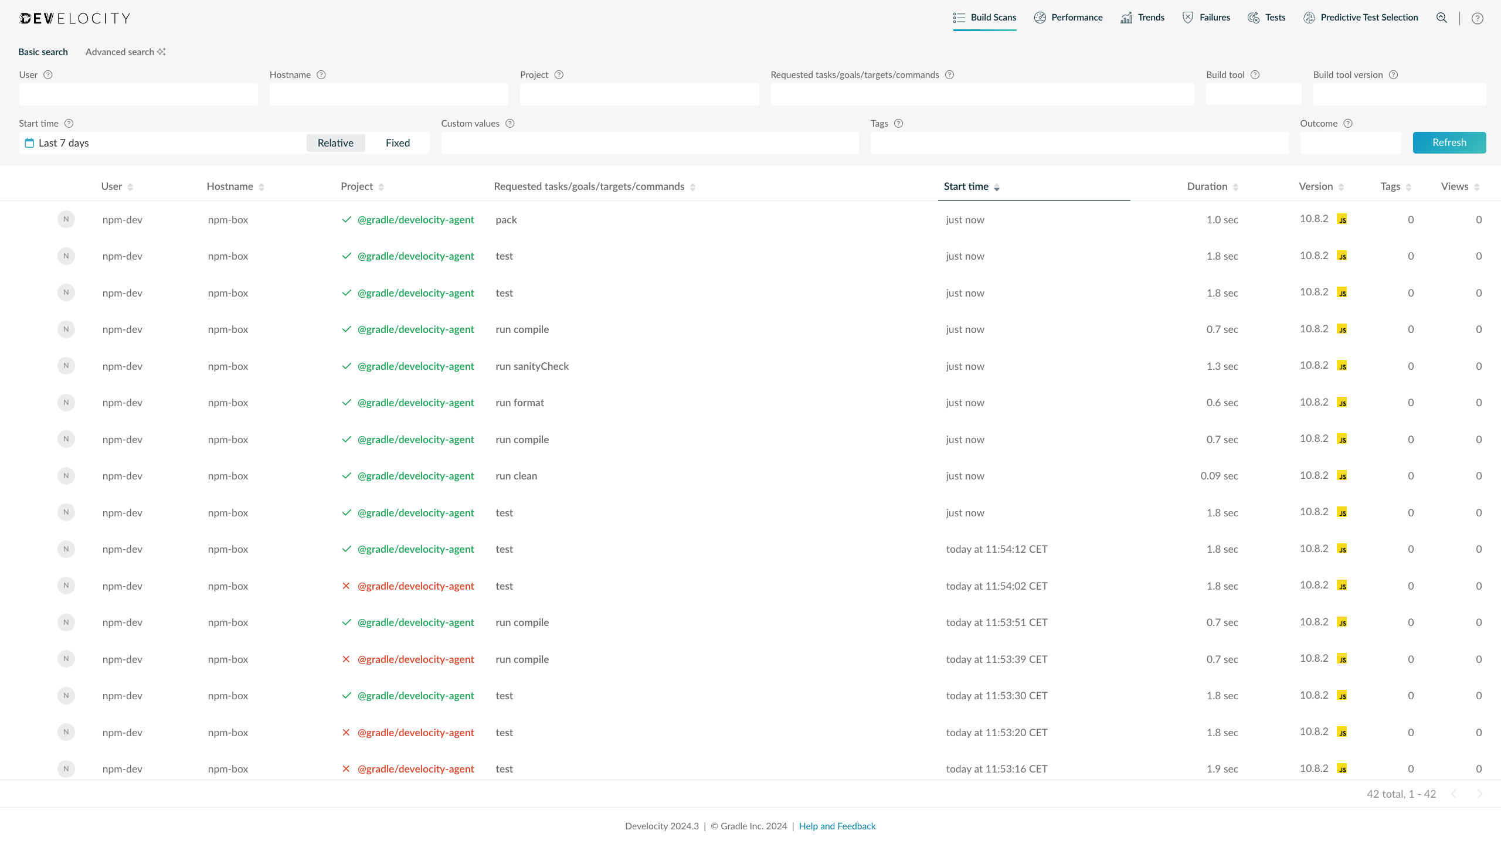Click the Build tool help icon
The width and height of the screenshot is (1501, 844).
click(1255, 74)
